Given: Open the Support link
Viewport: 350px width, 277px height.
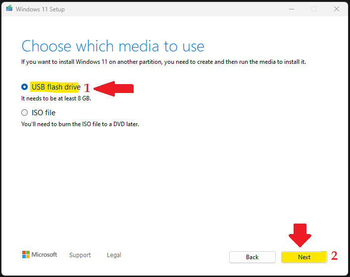Looking at the screenshot, I should pyautogui.click(x=80, y=255).
